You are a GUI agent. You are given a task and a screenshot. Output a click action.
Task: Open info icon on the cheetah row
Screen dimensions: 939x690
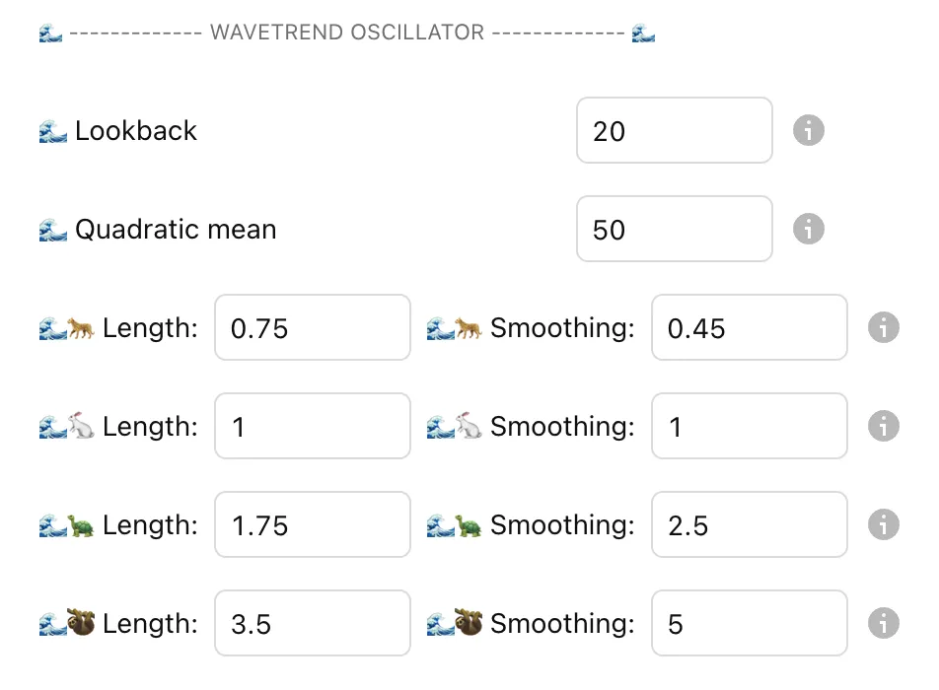883,327
